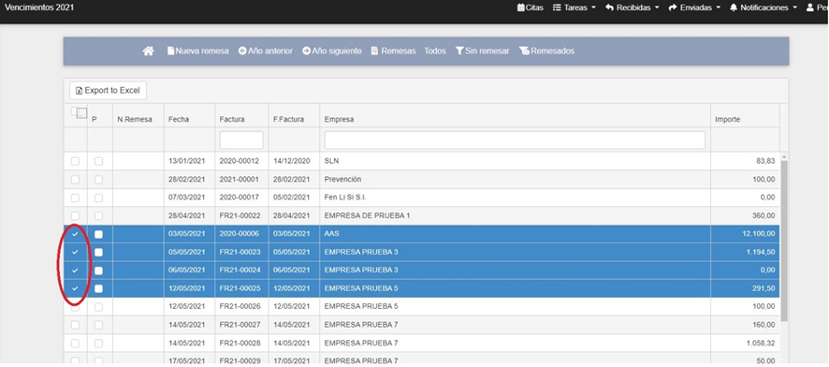Uncheck selection checkbox for FR21-00025 row
829x367 pixels.
coord(75,288)
